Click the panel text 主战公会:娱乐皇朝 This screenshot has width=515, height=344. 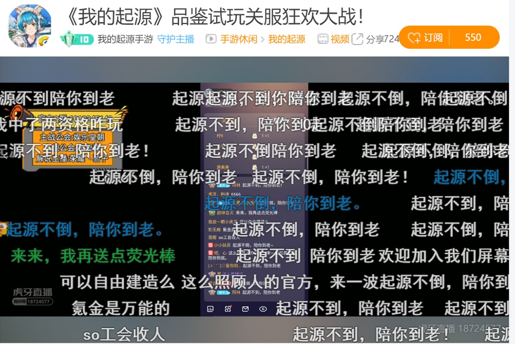click(72, 137)
